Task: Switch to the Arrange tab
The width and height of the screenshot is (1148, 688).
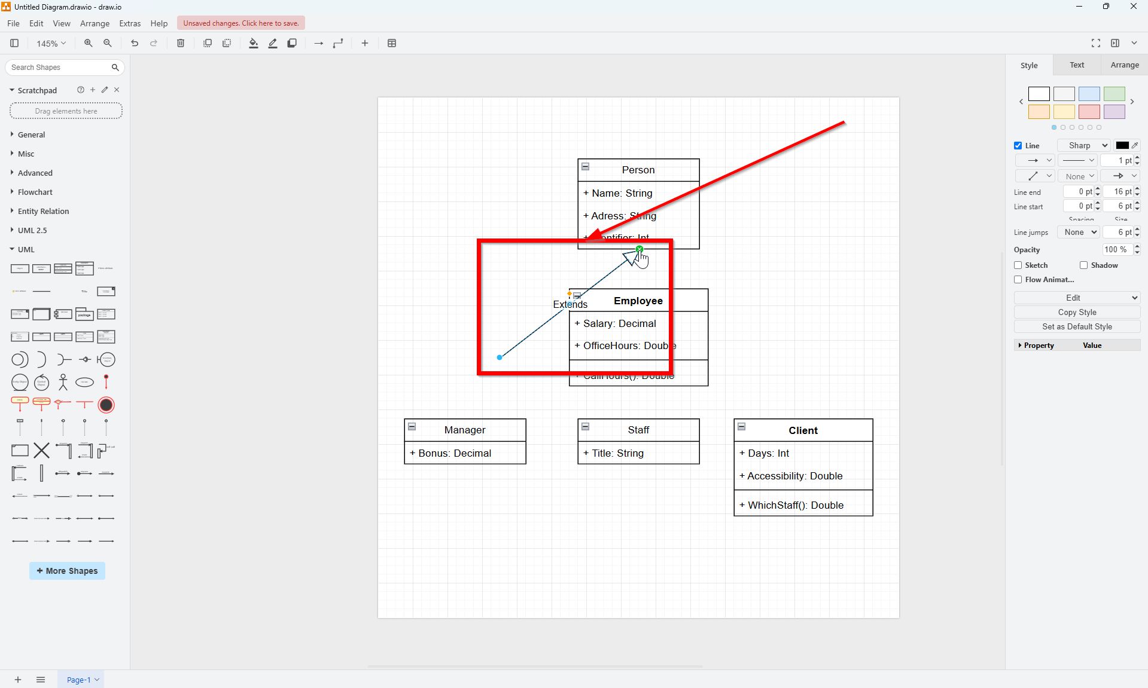Action: point(1124,65)
